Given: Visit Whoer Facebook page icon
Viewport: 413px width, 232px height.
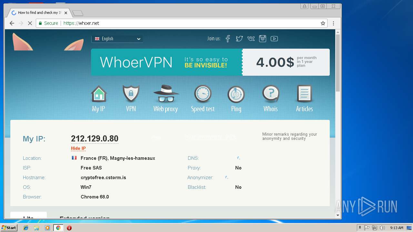Looking at the screenshot, I should (x=228, y=39).
